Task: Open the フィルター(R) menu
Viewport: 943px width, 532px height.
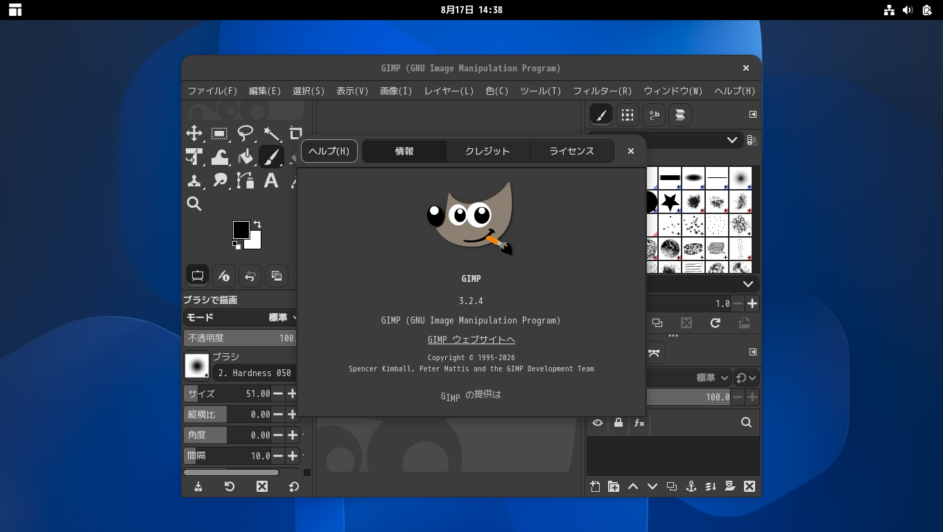Action: pyautogui.click(x=603, y=91)
